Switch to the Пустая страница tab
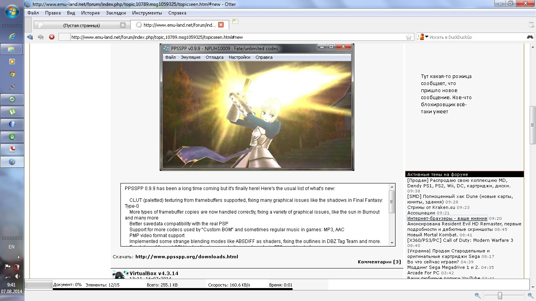 [x=81, y=25]
